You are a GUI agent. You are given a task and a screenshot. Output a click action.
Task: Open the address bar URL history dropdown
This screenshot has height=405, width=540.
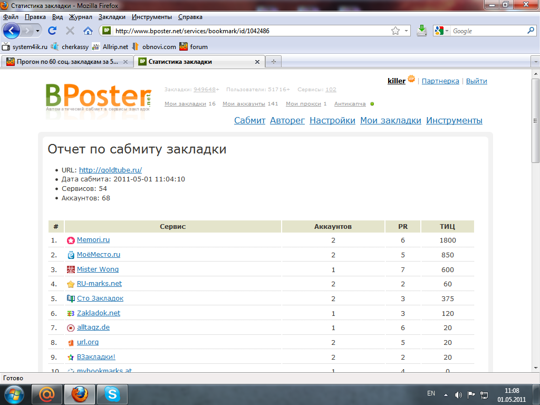point(407,31)
